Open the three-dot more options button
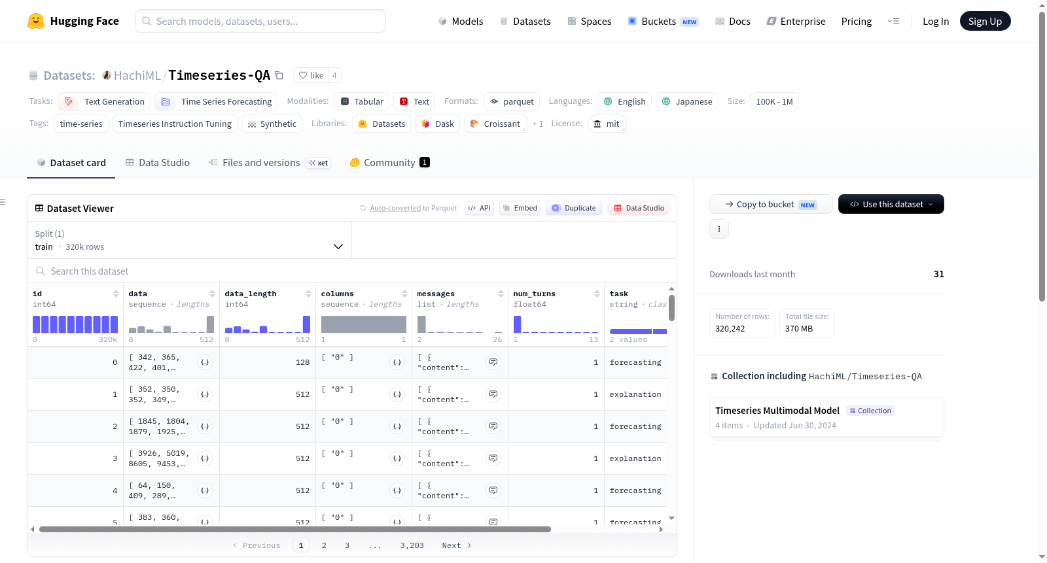Image resolution: width=1047 pixels, height=563 pixels. click(719, 229)
